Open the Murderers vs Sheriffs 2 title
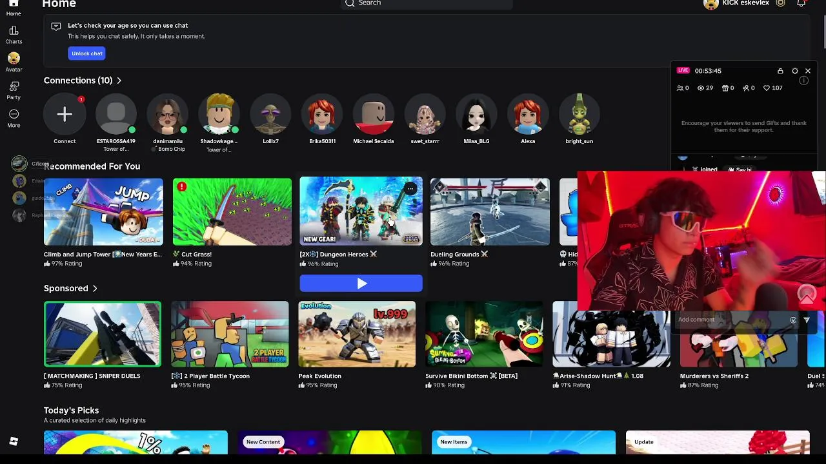Image resolution: width=826 pixels, height=464 pixels. (x=714, y=376)
